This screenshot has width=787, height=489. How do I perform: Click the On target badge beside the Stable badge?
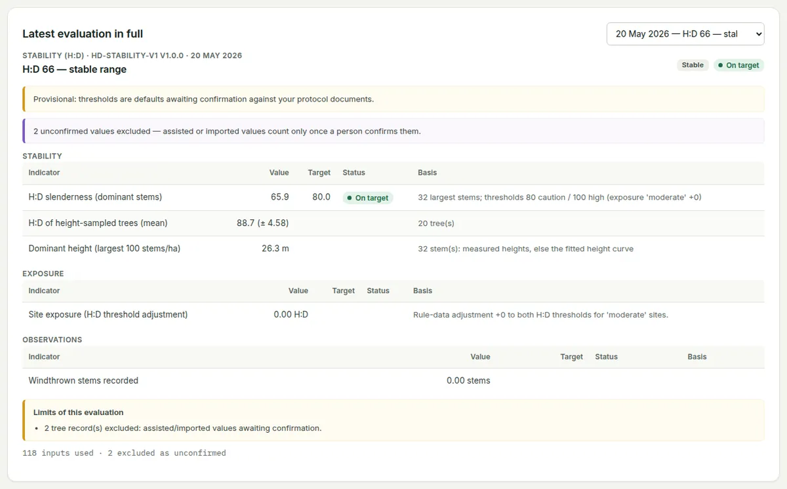coord(739,65)
